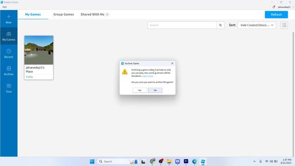Viewport: 295px width, 166px height.
Task: Click the game search input field
Action: click(x=182, y=25)
